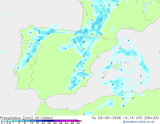Click the arrow tip at the legend's 50 end
This screenshot has height=124, width=160.
(x=80, y=121)
